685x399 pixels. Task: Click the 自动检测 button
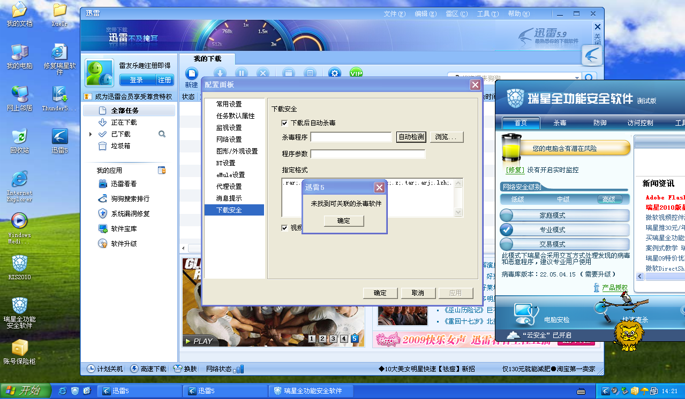coord(411,137)
